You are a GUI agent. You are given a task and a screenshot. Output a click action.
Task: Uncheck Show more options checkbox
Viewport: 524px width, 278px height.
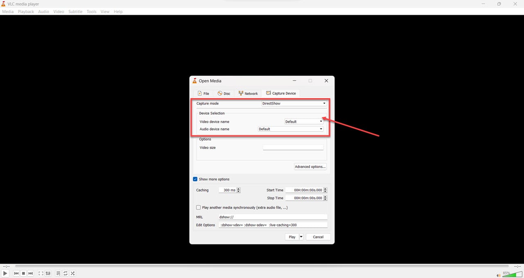click(195, 179)
